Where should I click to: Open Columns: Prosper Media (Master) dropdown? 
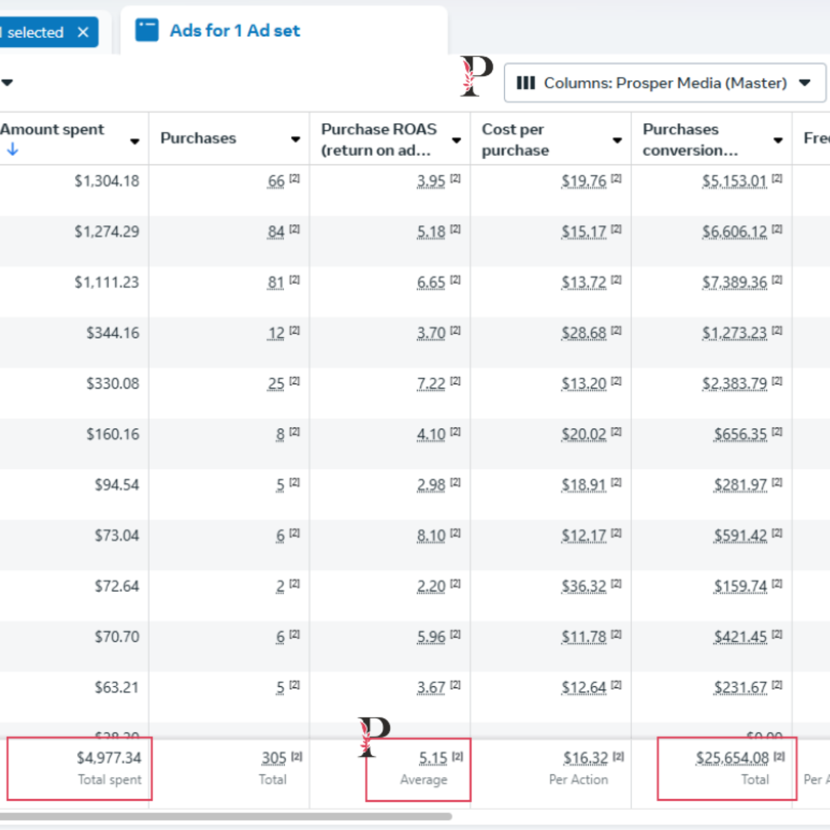[665, 83]
